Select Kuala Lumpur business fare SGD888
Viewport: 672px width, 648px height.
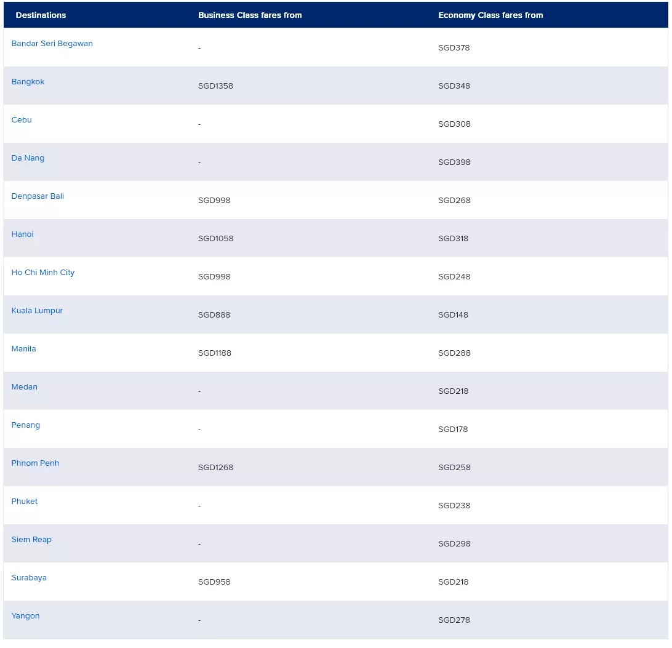coord(214,314)
